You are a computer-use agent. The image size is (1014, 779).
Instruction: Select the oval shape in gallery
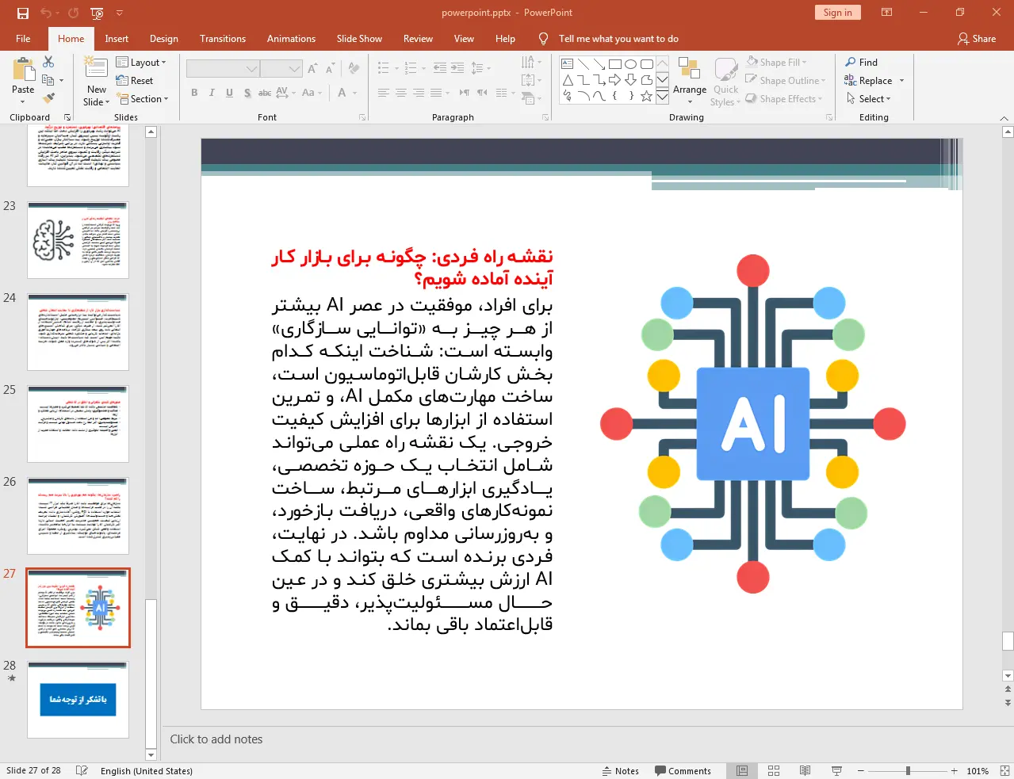point(630,64)
